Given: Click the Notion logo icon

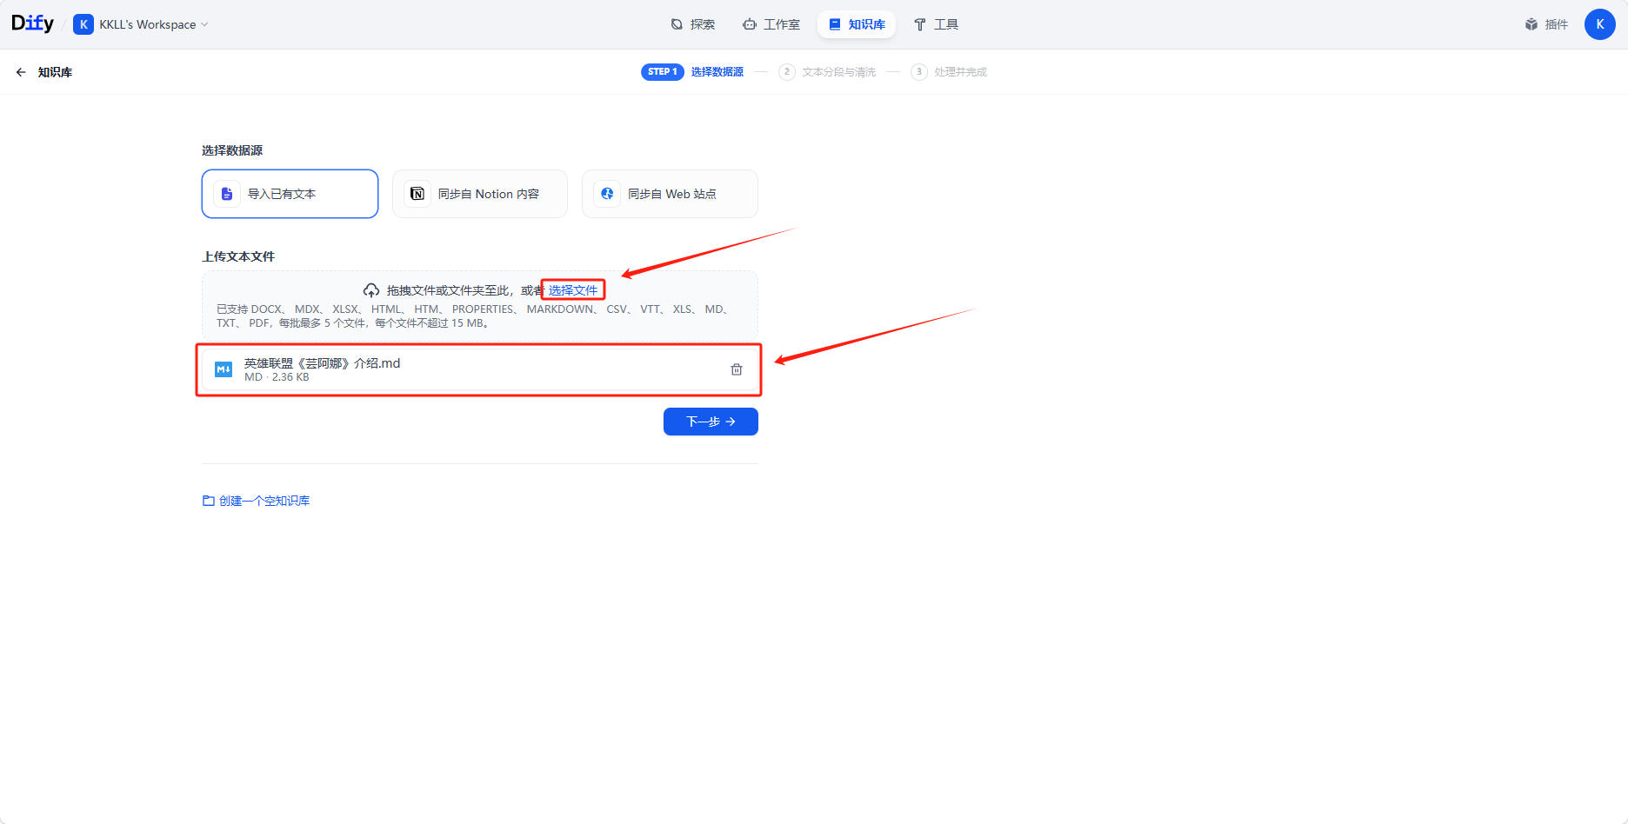Looking at the screenshot, I should [417, 194].
